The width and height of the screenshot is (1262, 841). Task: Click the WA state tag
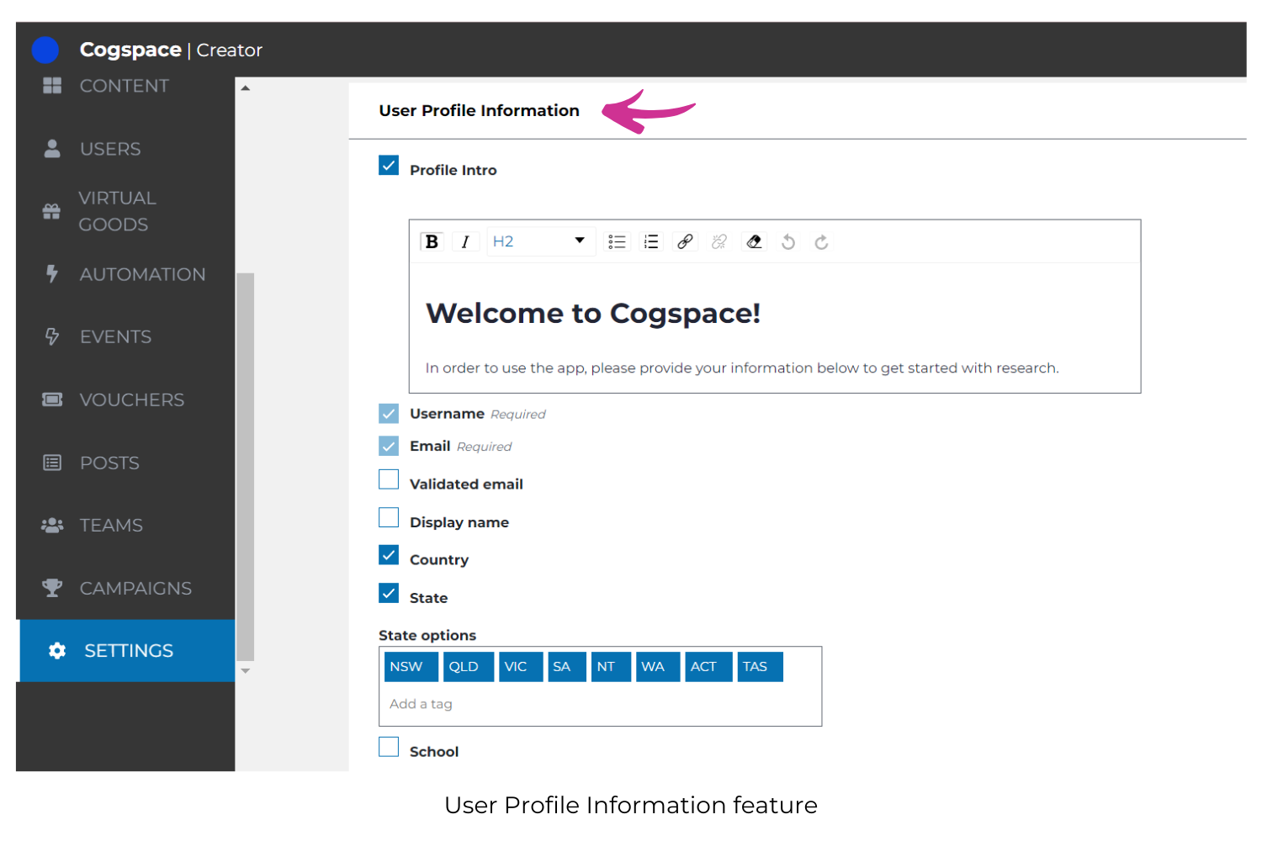coord(658,667)
